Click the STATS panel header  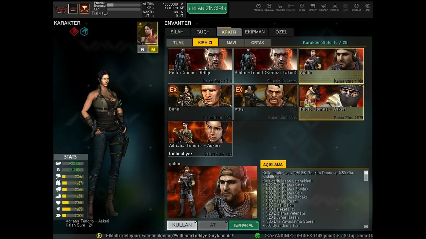click(71, 157)
